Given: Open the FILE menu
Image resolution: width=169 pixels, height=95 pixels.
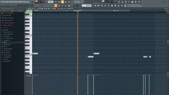Looking at the screenshot, I should [x=2, y=2].
